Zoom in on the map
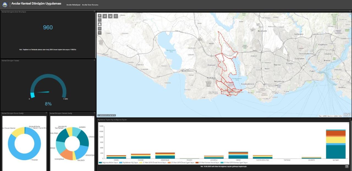The image size is (352, 171). point(100,16)
